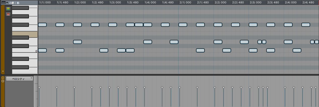Click velocity diamond at 2|4|000
319x107 pixels.
[x=285, y=87]
